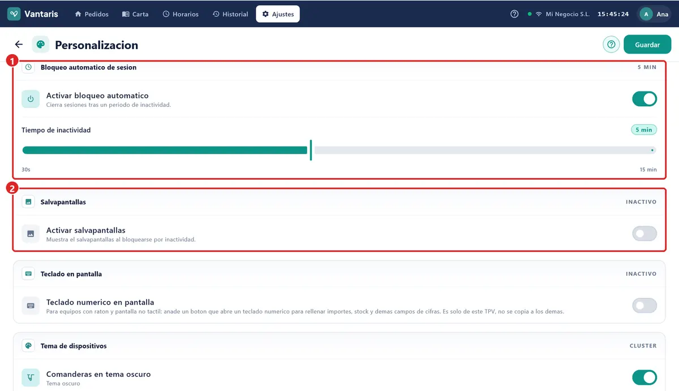Click keyboard icon in Teclado en pantalla header
The image size is (679, 391).
(x=28, y=274)
